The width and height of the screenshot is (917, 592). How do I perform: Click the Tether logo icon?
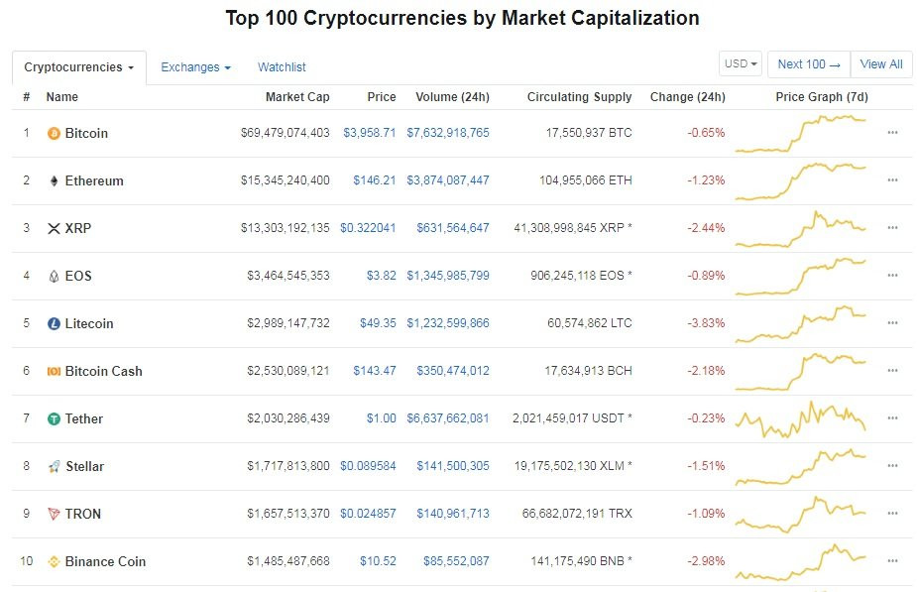click(54, 419)
